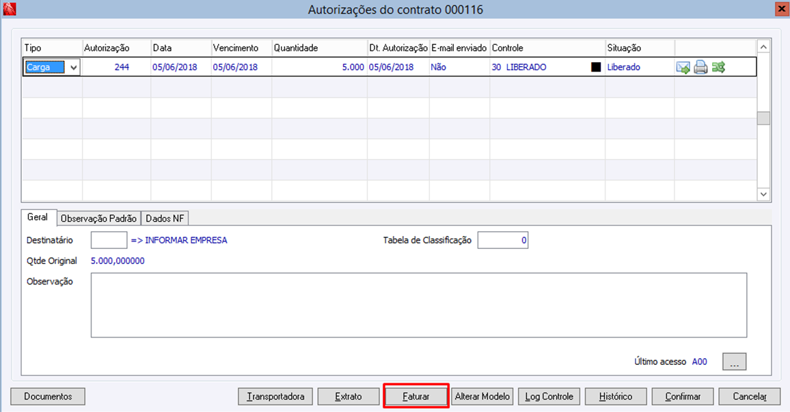The width and height of the screenshot is (790, 412).
Task: Click the grid vertical scrollbar thumb
Action: point(763,118)
